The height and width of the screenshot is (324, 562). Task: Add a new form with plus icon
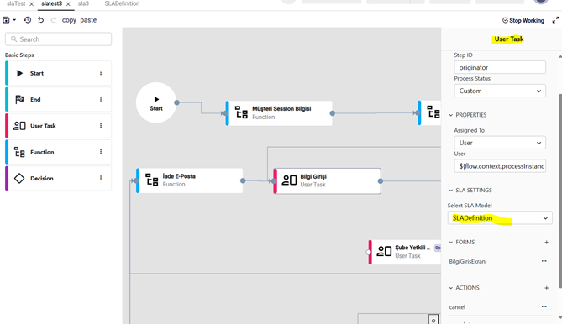tap(547, 243)
